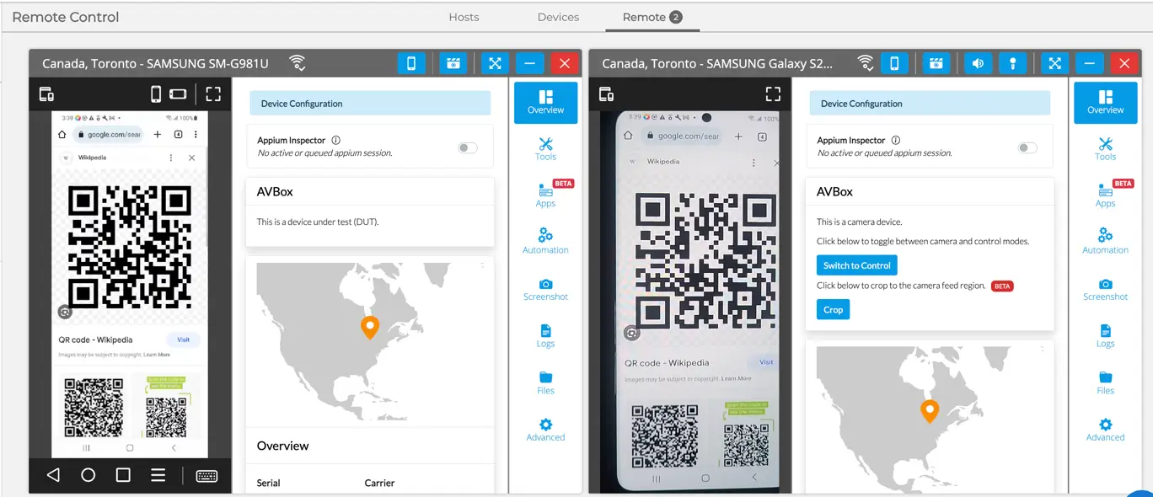Click orange map pin in Galaxy S2 panel
Viewport: 1153px width, 497px height.
coord(930,411)
